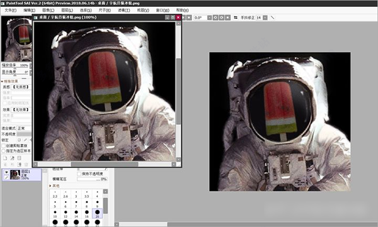
Task: Open the 混合模式 正常 dropdown
Action: [x=24, y=128]
